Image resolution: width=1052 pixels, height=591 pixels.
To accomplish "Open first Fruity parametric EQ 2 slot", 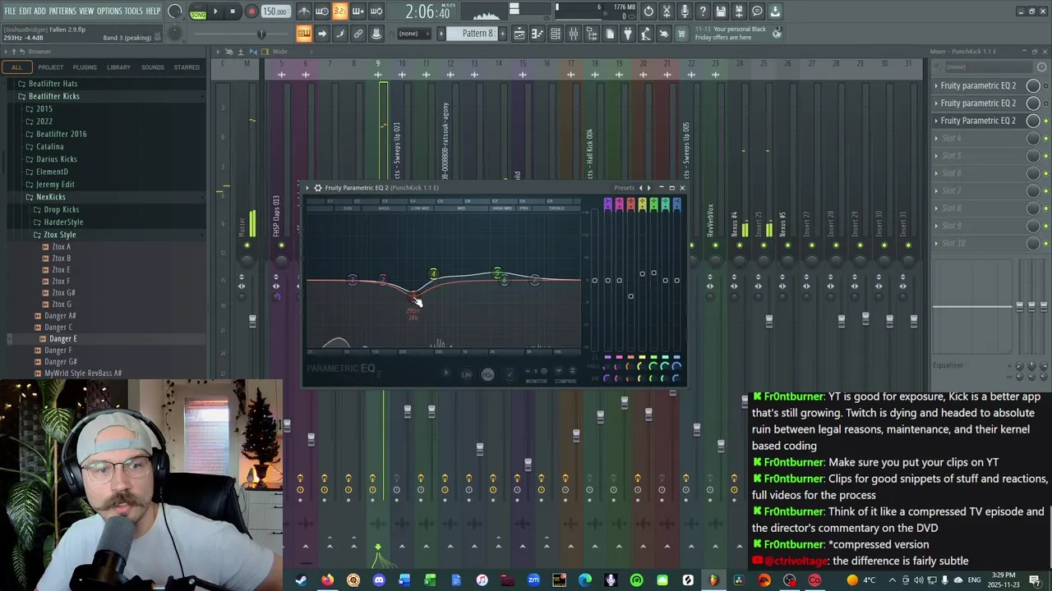I will pos(978,85).
